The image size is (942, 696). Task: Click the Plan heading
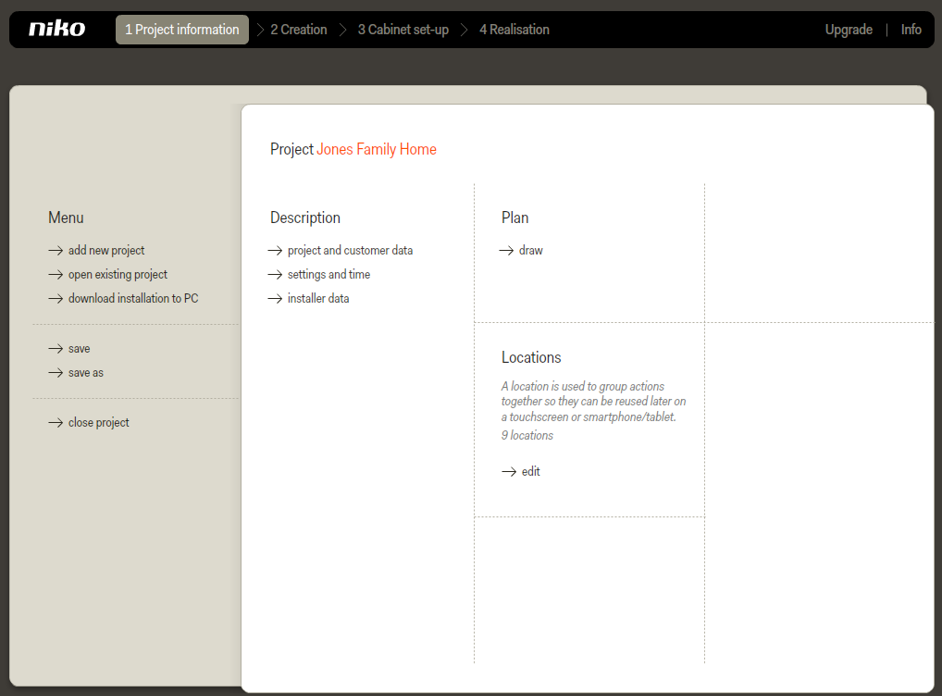[514, 217]
